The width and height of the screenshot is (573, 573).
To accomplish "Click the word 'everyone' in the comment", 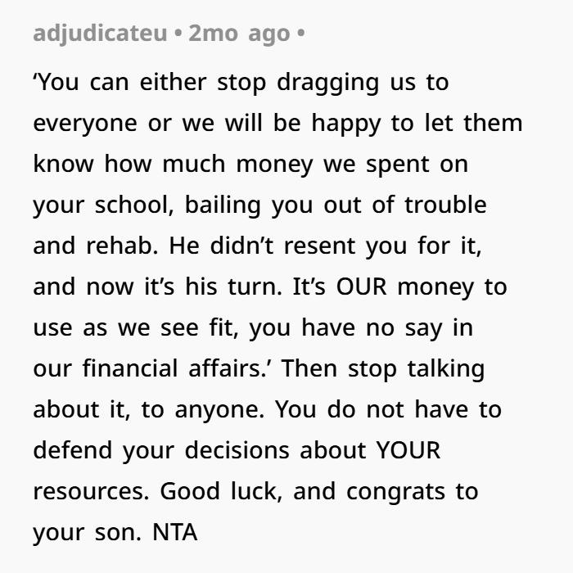I will tap(85, 124).
